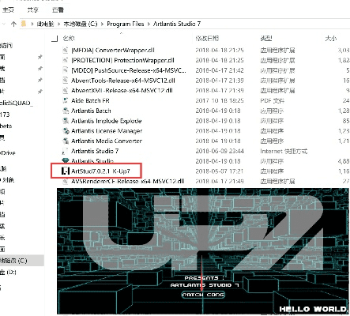The width and height of the screenshot is (350, 316).
Task: Select file name Artlantis Implode Explode
Action: pyautogui.click(x=107, y=121)
